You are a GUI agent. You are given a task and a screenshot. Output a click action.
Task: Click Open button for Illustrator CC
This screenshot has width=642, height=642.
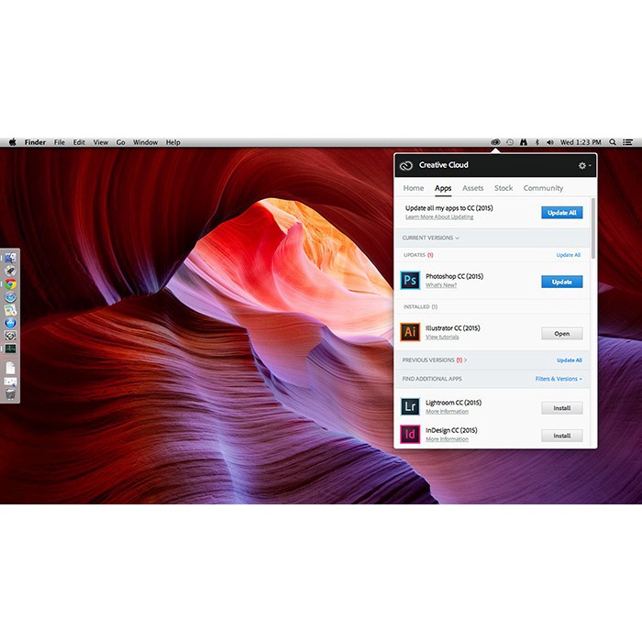[561, 333]
